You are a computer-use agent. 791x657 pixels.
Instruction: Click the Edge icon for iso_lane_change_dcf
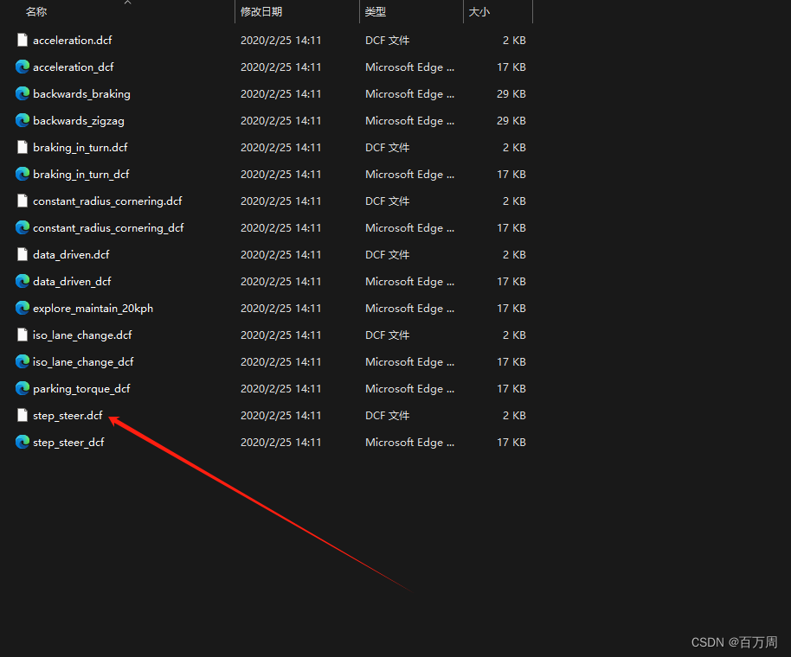point(23,361)
